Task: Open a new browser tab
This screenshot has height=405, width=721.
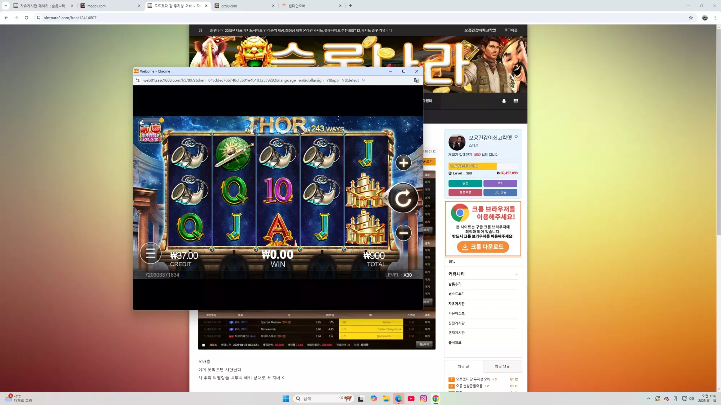Action: point(350,6)
